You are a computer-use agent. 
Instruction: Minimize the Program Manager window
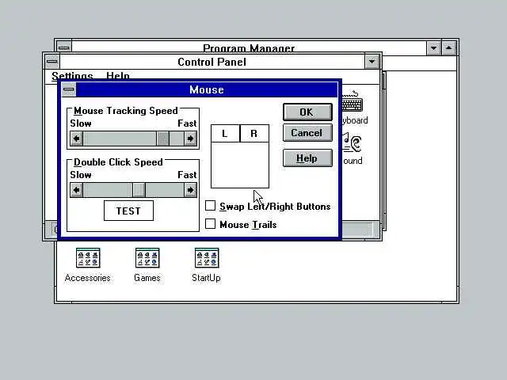(434, 48)
